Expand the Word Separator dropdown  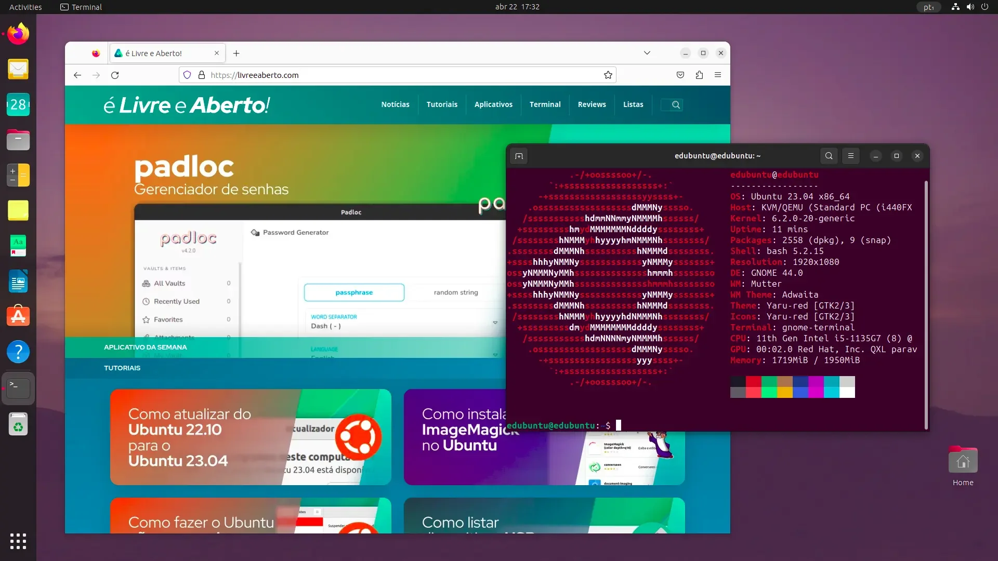[x=404, y=322]
